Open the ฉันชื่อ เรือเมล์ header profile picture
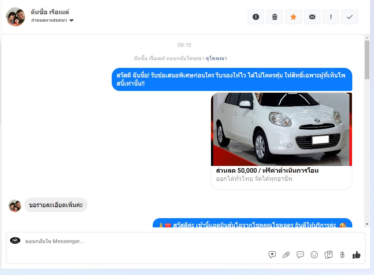Image resolution: width=374 pixels, height=275 pixels. pyautogui.click(x=16, y=17)
